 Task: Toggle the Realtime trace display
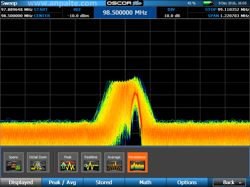91,162
